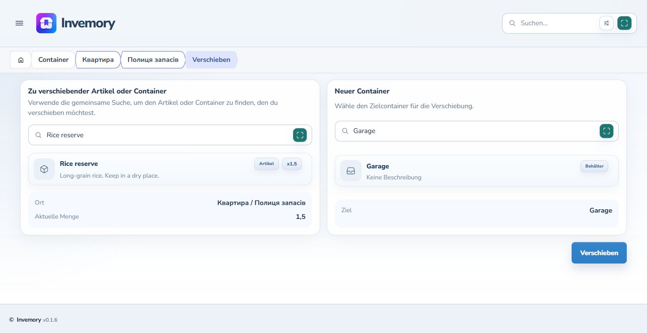Scan code for item to move
This screenshot has height=333, width=647.
[300, 135]
